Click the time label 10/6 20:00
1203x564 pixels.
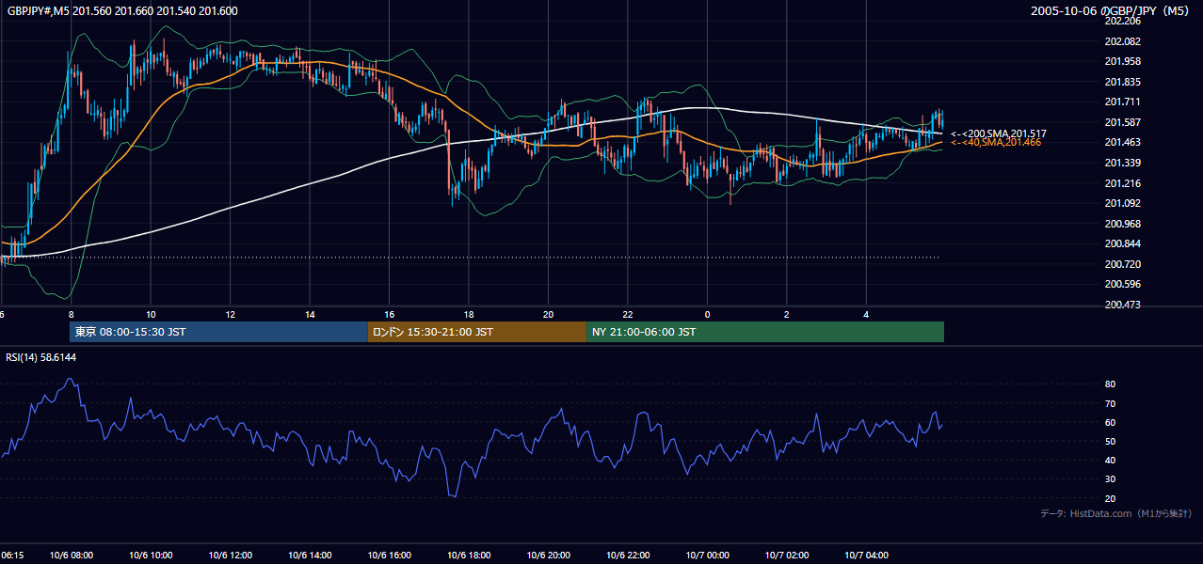[x=547, y=556]
